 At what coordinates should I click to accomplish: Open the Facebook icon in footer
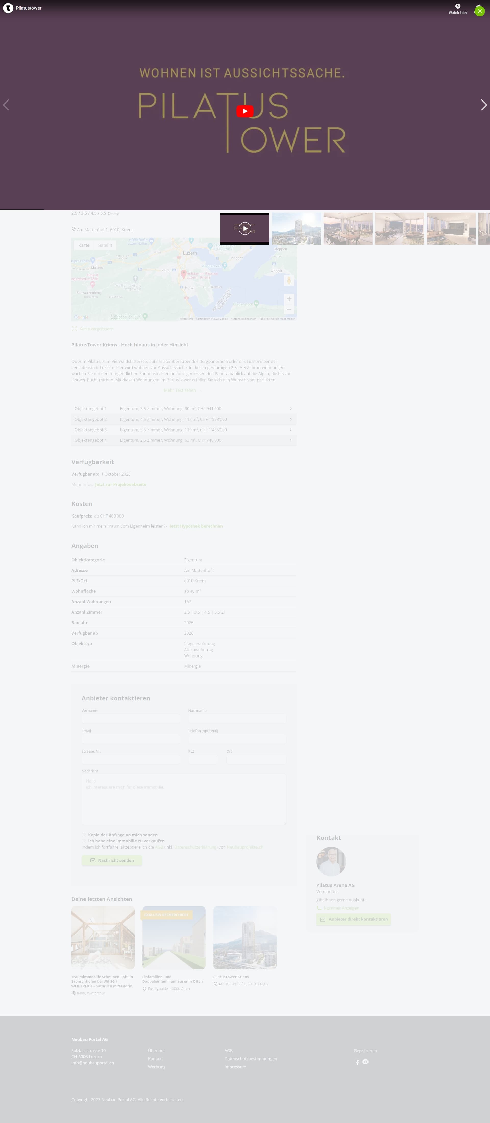click(357, 1062)
